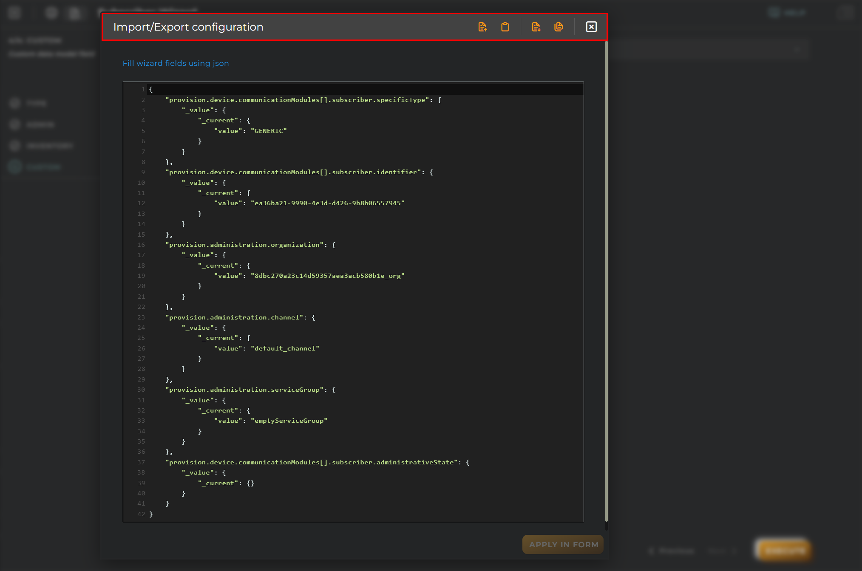The width and height of the screenshot is (862, 571).
Task: Close the Import/Export configuration dialog
Action: (x=591, y=27)
